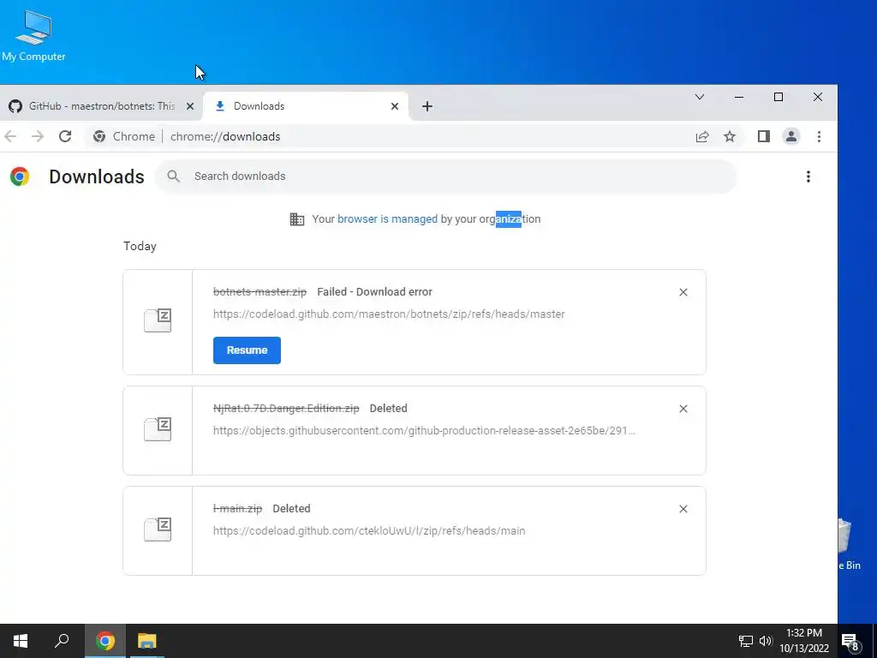The image size is (877, 658).
Task: Open the Windows Start menu
Action: pyautogui.click(x=21, y=641)
